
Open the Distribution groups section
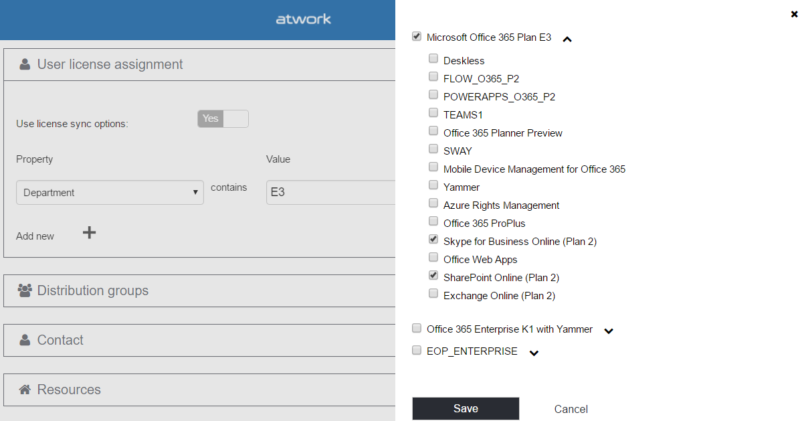pos(93,290)
